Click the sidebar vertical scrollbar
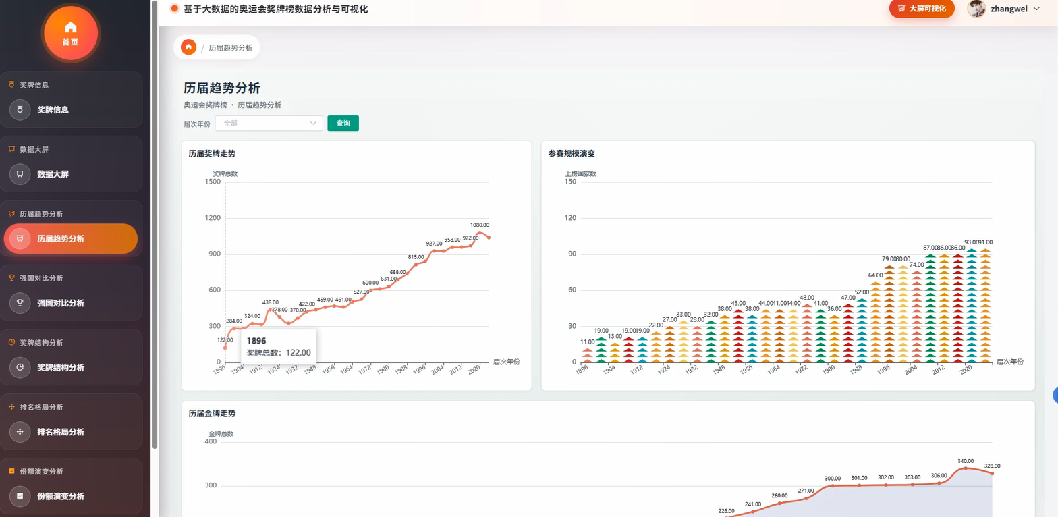The image size is (1058, 517). (x=155, y=224)
